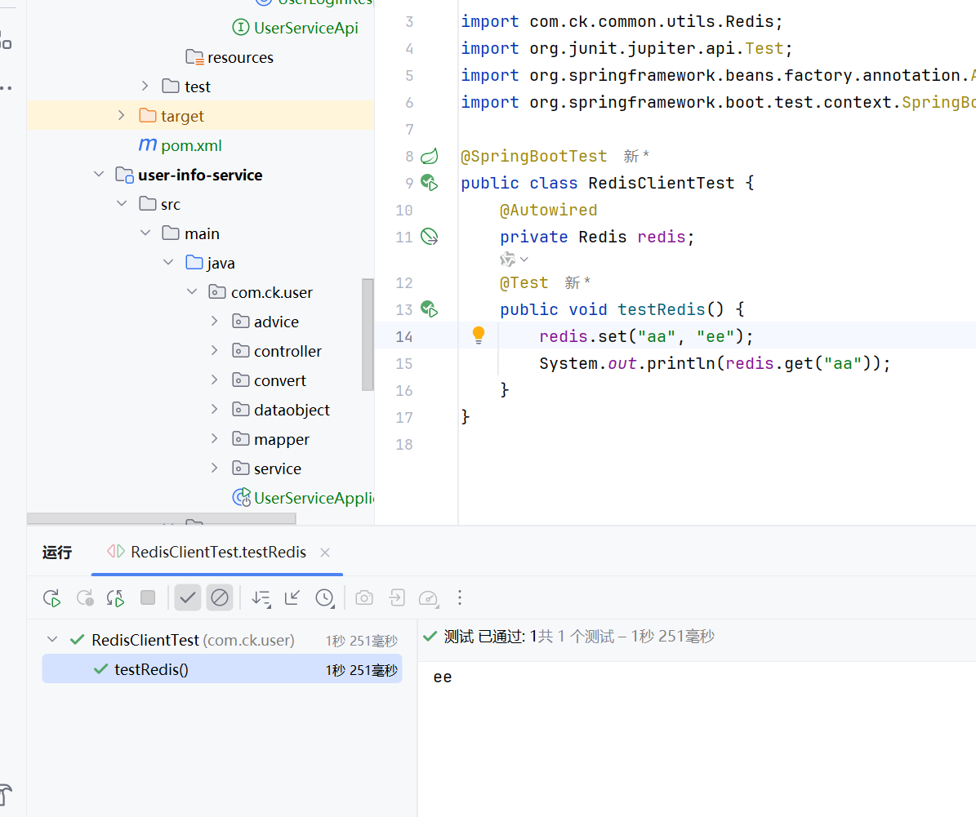Open the profiler gauge icon
The width and height of the screenshot is (976, 817).
pyautogui.click(x=428, y=598)
